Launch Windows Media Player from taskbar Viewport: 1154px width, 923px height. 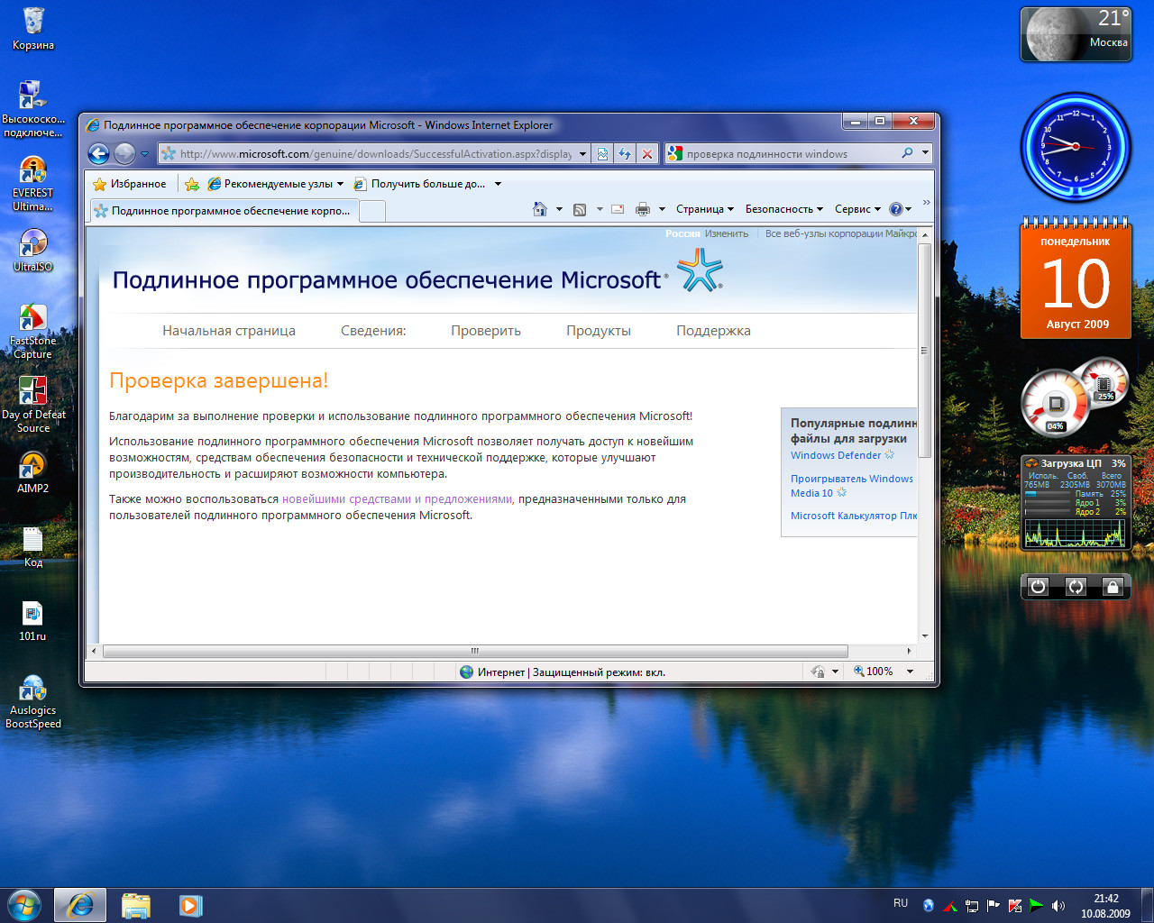[x=190, y=905]
